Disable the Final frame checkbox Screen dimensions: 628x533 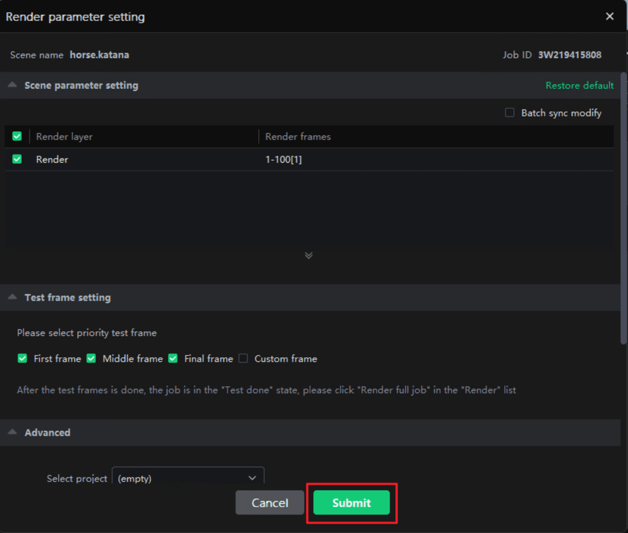coord(173,358)
